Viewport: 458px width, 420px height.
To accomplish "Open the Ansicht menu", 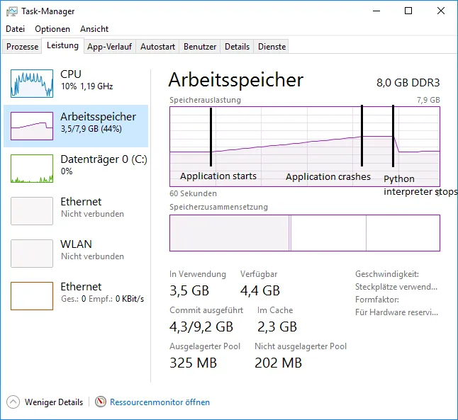I will click(x=94, y=29).
